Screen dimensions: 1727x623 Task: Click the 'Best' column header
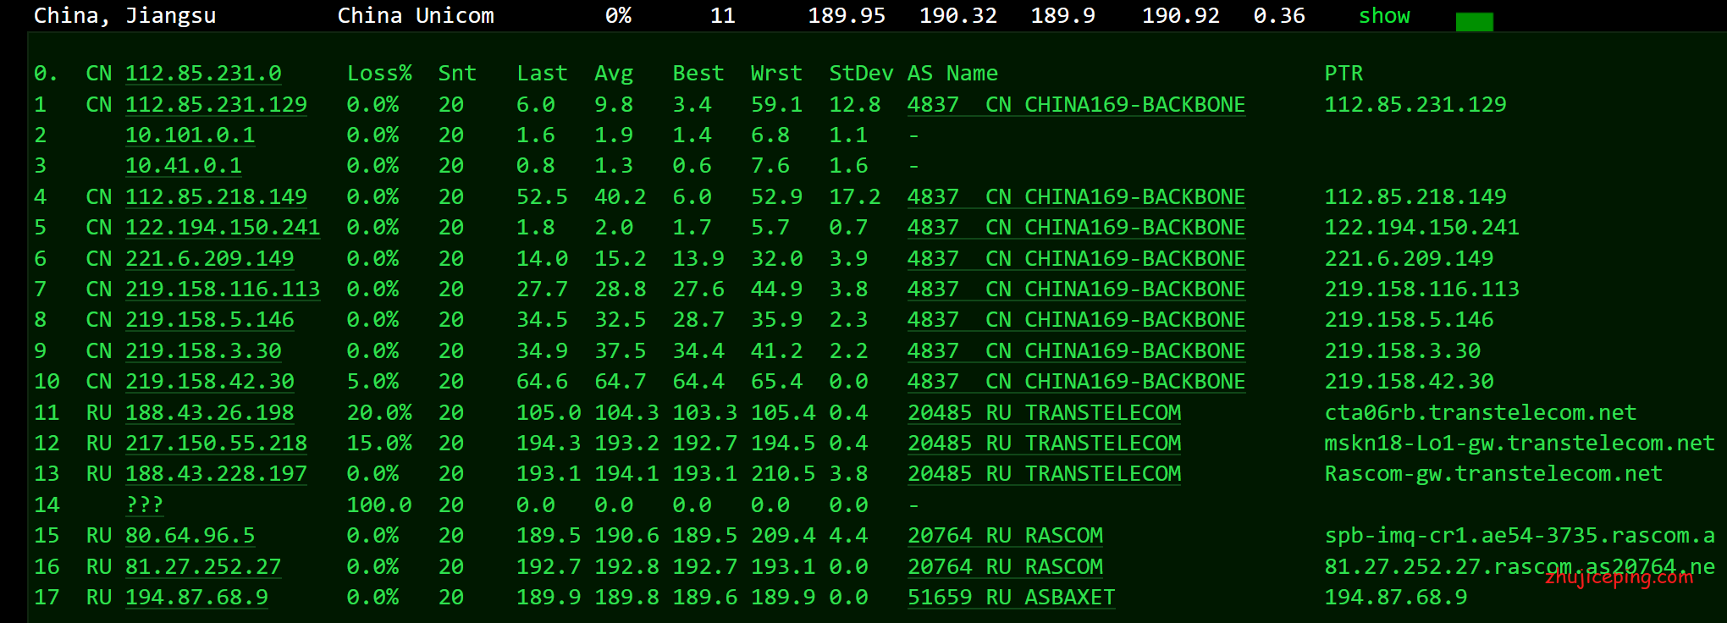tap(698, 74)
